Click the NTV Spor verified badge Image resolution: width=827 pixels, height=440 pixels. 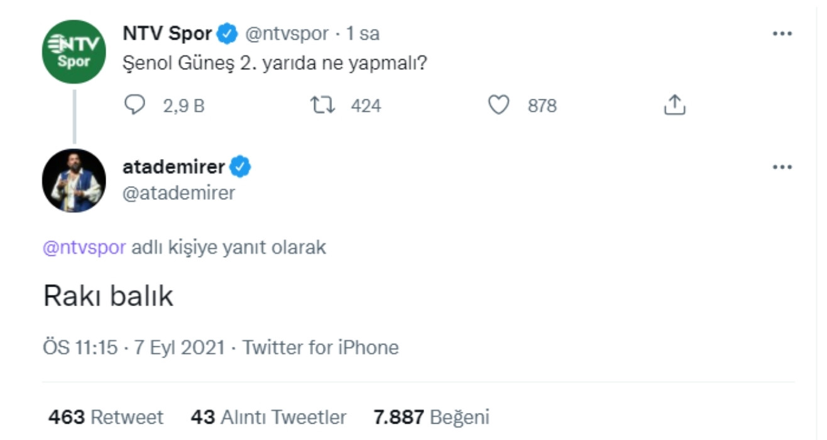(x=227, y=35)
